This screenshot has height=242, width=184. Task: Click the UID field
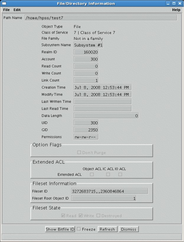point(86,123)
